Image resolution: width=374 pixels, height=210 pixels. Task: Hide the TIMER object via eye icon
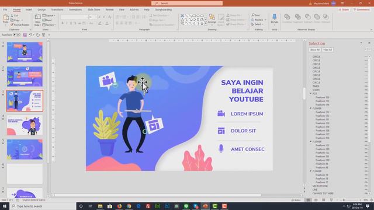point(366,86)
